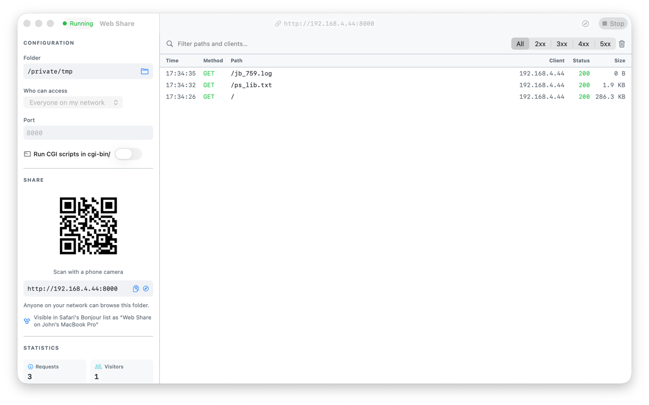Click the Web Share window title

tap(117, 24)
